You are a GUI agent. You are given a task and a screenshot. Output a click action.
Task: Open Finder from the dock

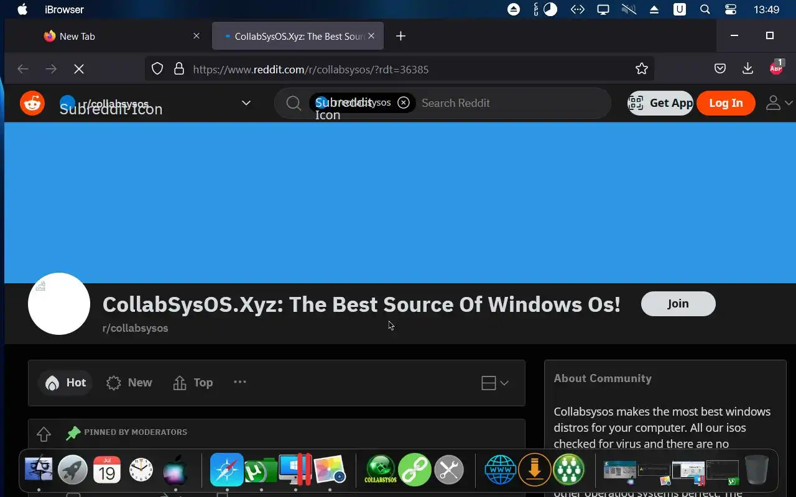tap(39, 469)
